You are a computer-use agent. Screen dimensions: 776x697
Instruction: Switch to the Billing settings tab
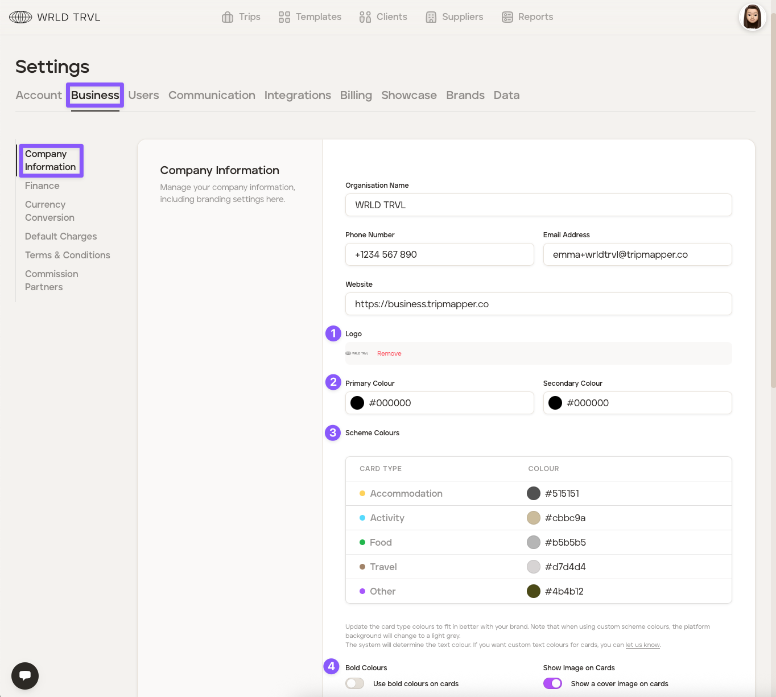[x=356, y=95]
